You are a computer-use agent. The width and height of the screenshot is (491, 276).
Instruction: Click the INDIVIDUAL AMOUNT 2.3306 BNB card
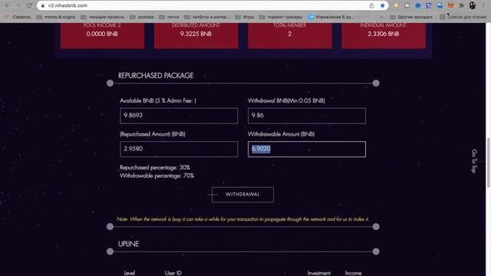click(x=384, y=35)
